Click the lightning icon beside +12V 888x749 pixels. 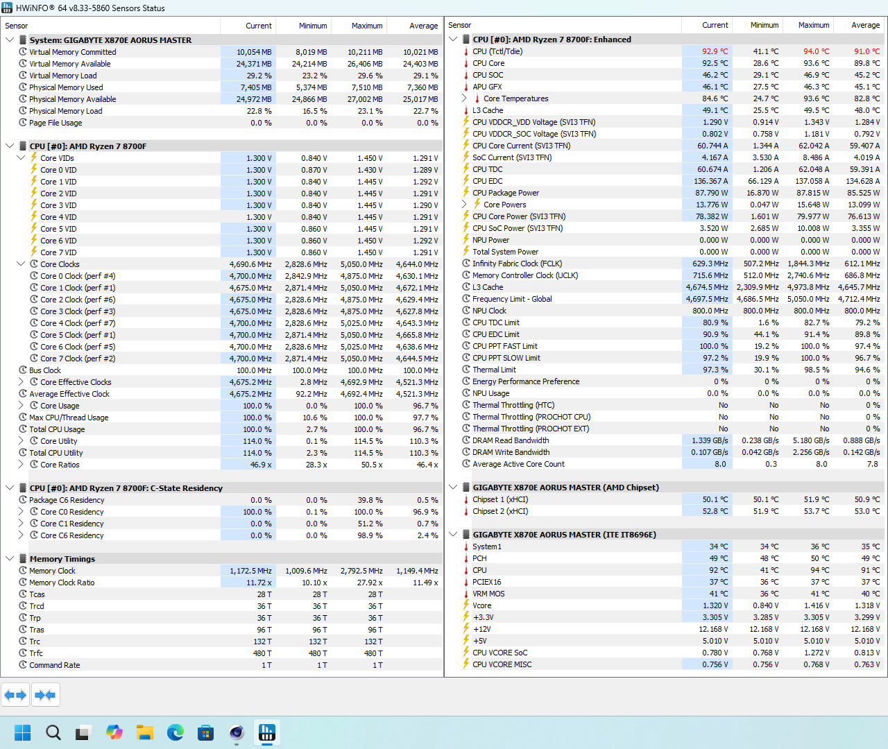(x=466, y=629)
